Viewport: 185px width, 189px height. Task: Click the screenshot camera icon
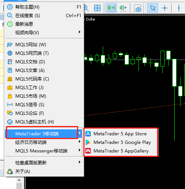coord(137,8)
